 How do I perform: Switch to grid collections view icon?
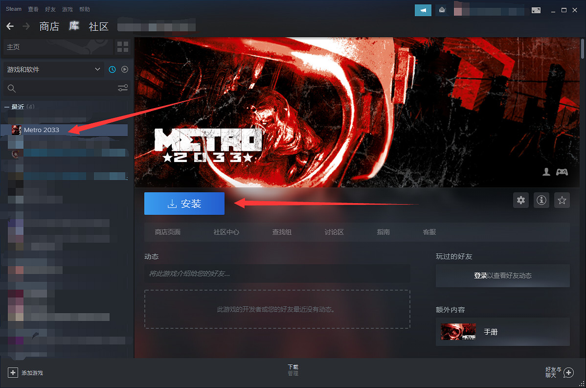click(123, 47)
